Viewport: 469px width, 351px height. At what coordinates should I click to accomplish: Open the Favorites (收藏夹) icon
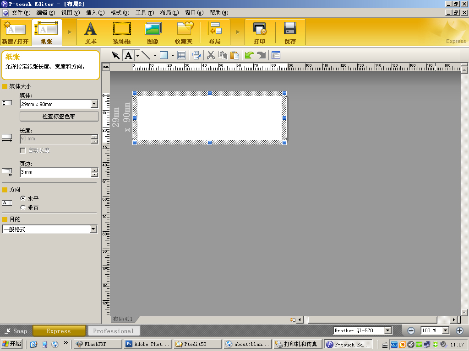click(185, 30)
